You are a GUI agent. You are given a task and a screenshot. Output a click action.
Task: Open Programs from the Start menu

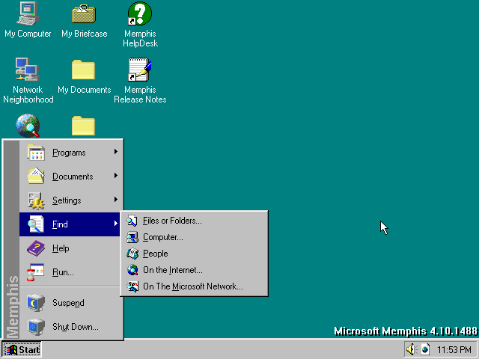click(70, 152)
